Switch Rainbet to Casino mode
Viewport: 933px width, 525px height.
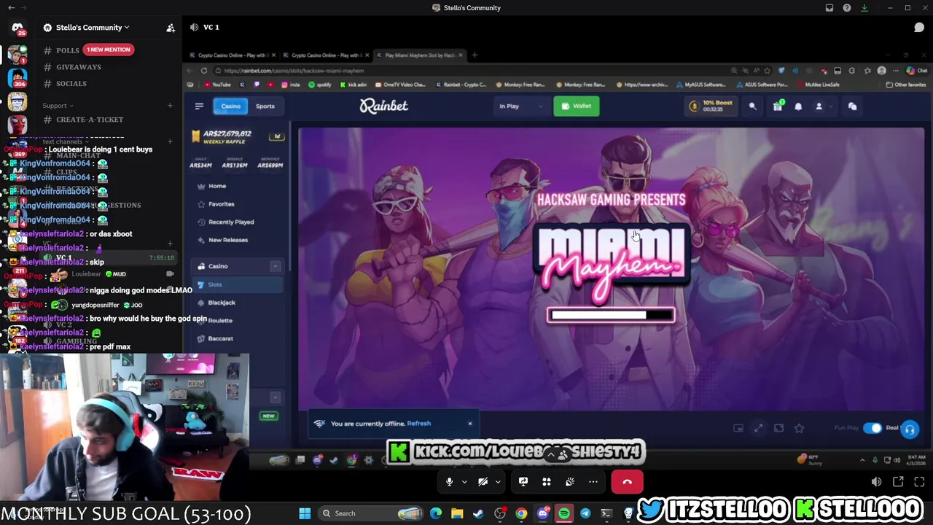230,106
